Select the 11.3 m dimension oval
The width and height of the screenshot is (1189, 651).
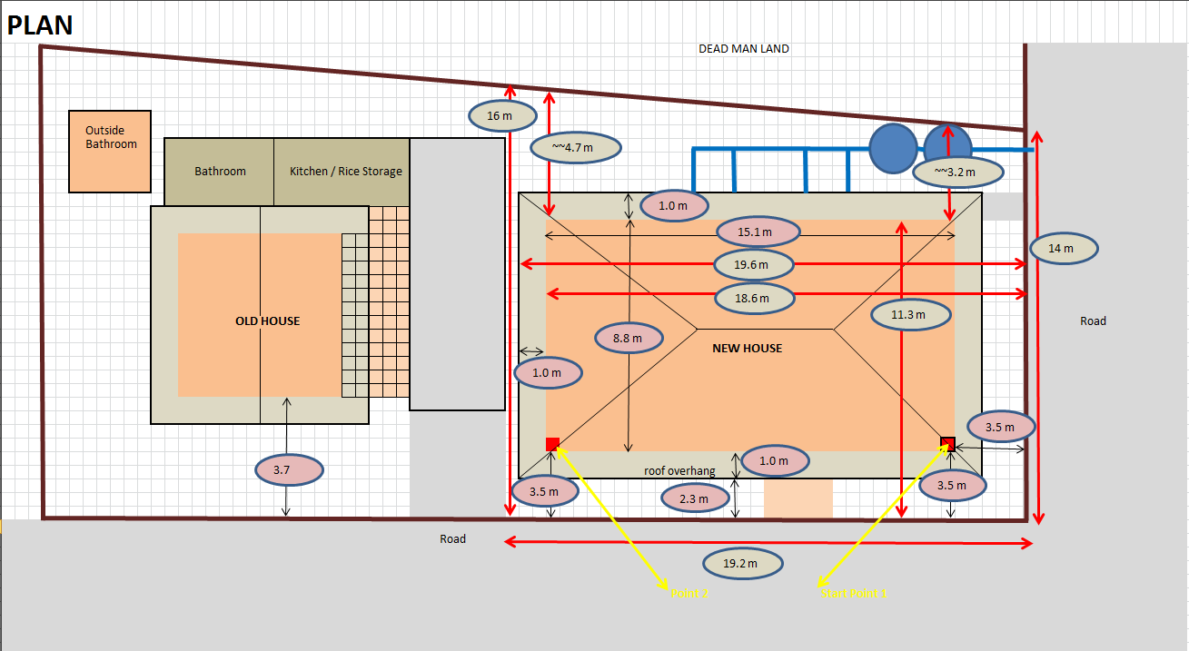(x=910, y=315)
